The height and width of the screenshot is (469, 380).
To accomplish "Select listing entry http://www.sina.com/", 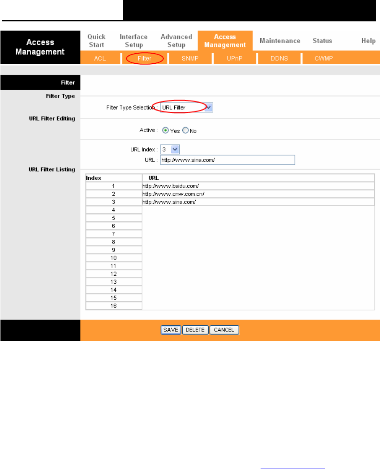I will click(x=169, y=202).
